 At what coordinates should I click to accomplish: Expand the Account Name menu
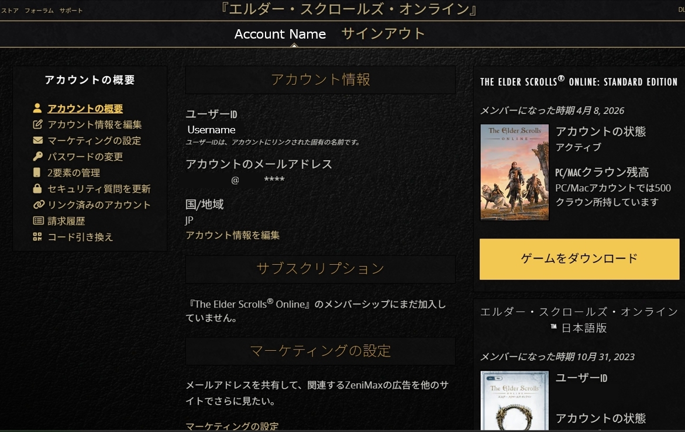(280, 34)
